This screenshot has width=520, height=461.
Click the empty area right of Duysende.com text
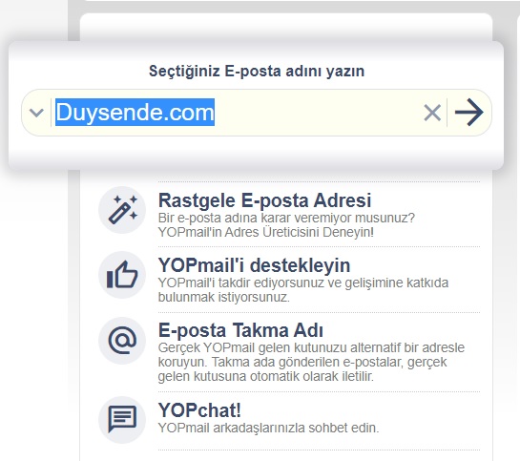point(318,113)
